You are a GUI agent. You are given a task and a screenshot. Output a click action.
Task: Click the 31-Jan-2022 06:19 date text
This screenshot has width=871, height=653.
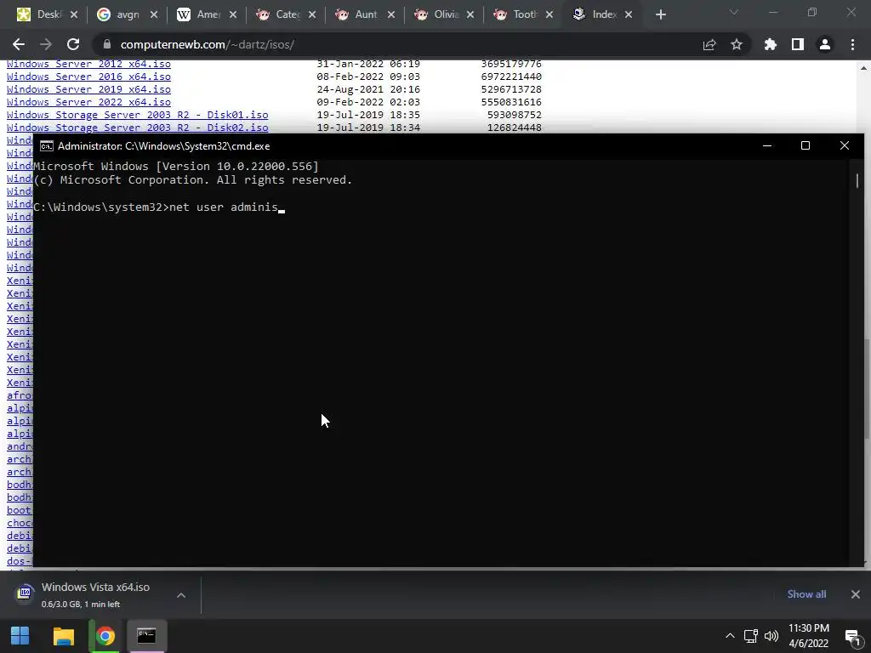pos(368,64)
